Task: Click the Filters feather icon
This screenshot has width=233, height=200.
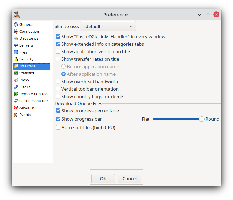Action: (16, 87)
